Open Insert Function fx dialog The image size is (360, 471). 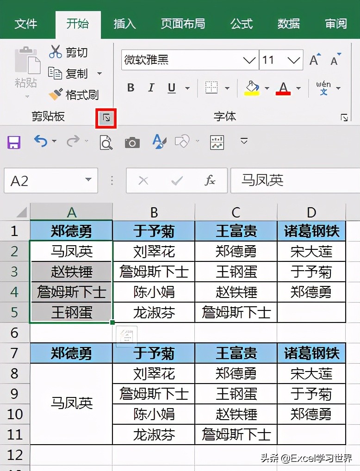(210, 180)
